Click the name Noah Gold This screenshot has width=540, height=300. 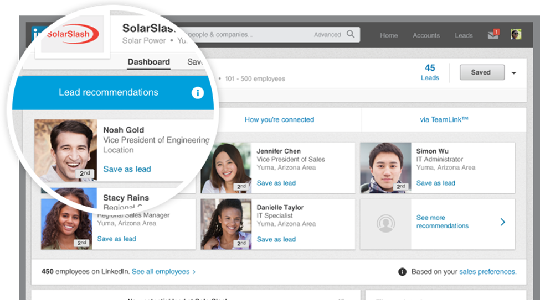[124, 130]
